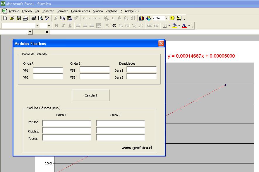Toggle Align Left
The image size is (259, 172).
(78, 25)
